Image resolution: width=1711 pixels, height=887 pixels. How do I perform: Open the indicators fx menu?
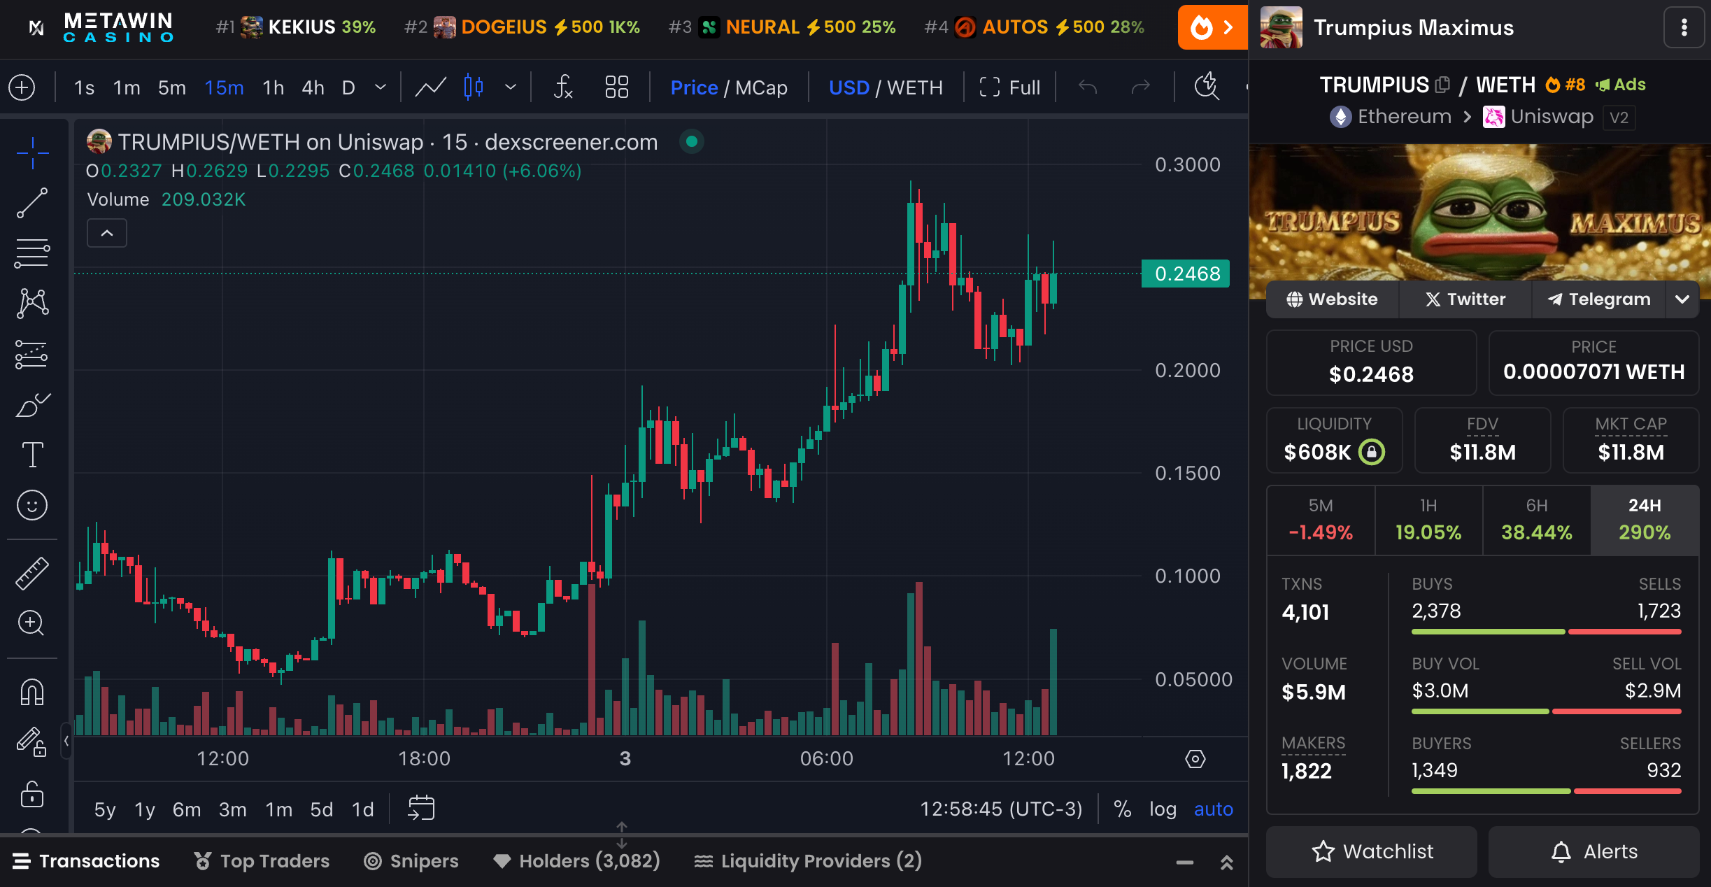563,87
